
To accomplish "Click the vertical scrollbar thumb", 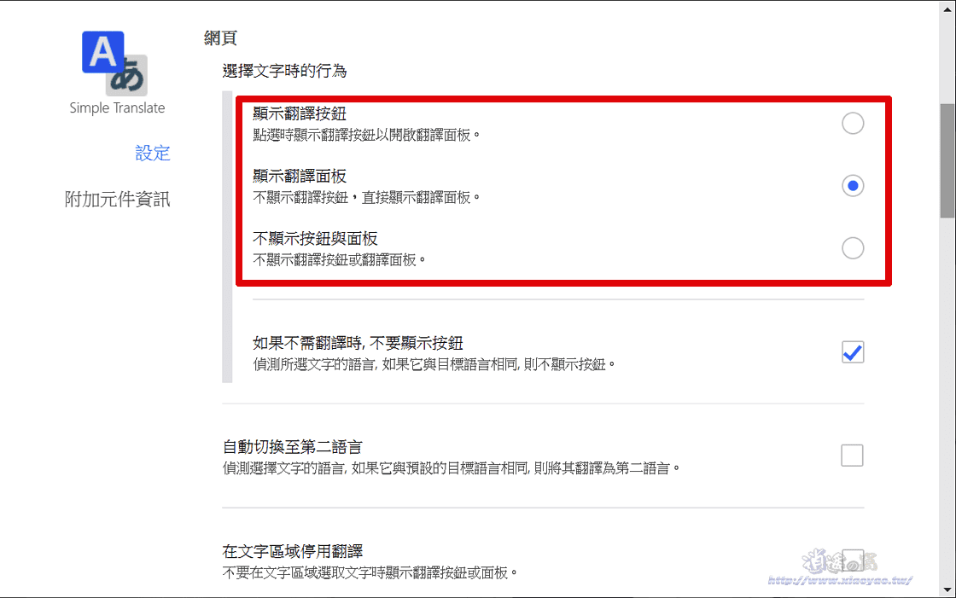I will click(x=947, y=160).
